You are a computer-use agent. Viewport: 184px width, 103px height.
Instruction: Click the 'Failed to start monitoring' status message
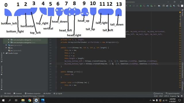point(24,96)
